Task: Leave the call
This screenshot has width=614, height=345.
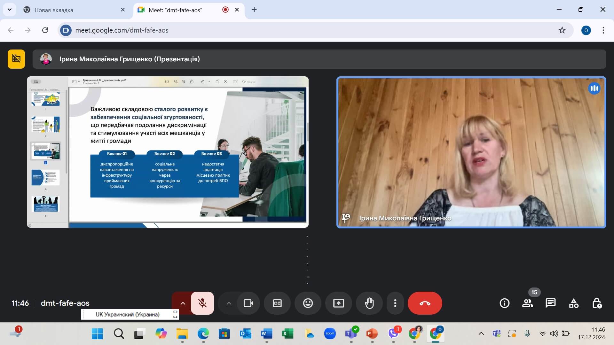Action: [425, 303]
